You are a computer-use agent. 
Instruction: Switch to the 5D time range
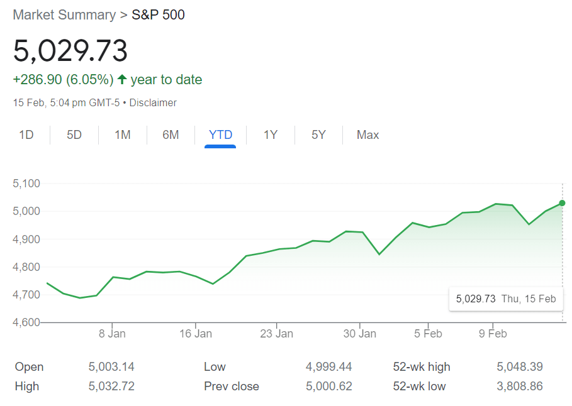click(x=74, y=134)
